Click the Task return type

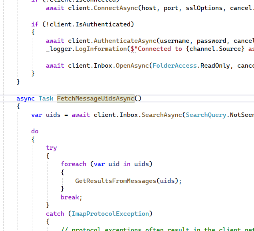pyautogui.click(x=46, y=98)
